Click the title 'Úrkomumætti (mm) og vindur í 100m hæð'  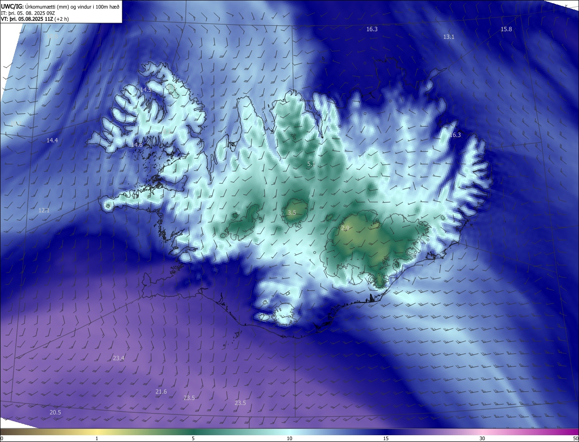72,6
